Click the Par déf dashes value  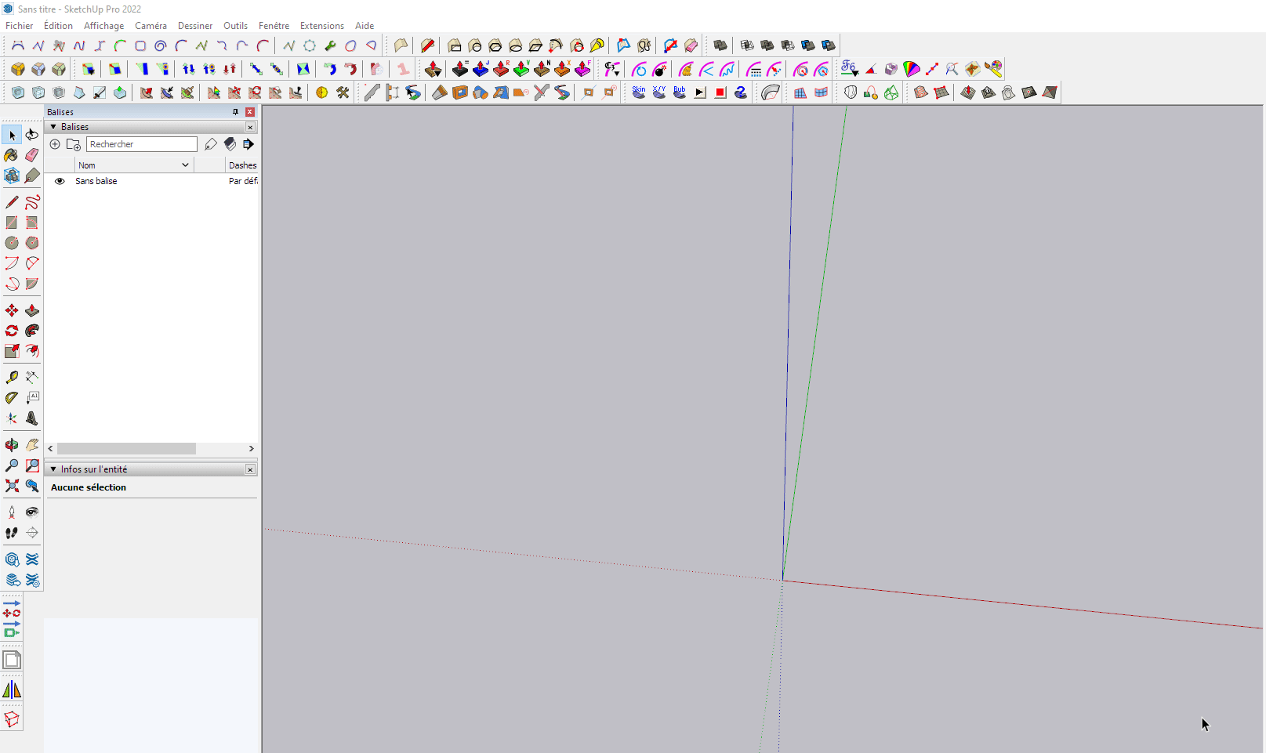click(x=243, y=181)
